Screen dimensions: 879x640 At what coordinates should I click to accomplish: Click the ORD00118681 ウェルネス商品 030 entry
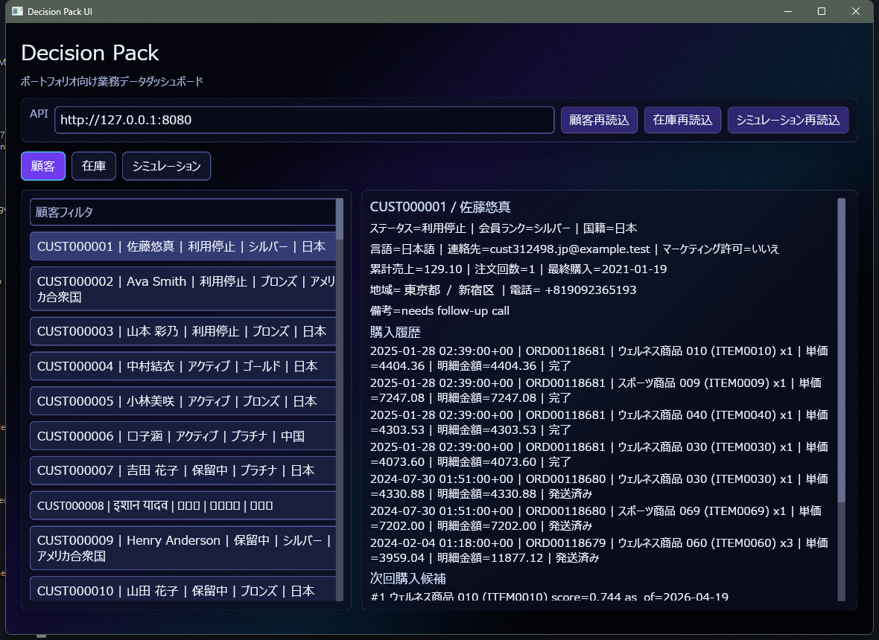pos(599,454)
